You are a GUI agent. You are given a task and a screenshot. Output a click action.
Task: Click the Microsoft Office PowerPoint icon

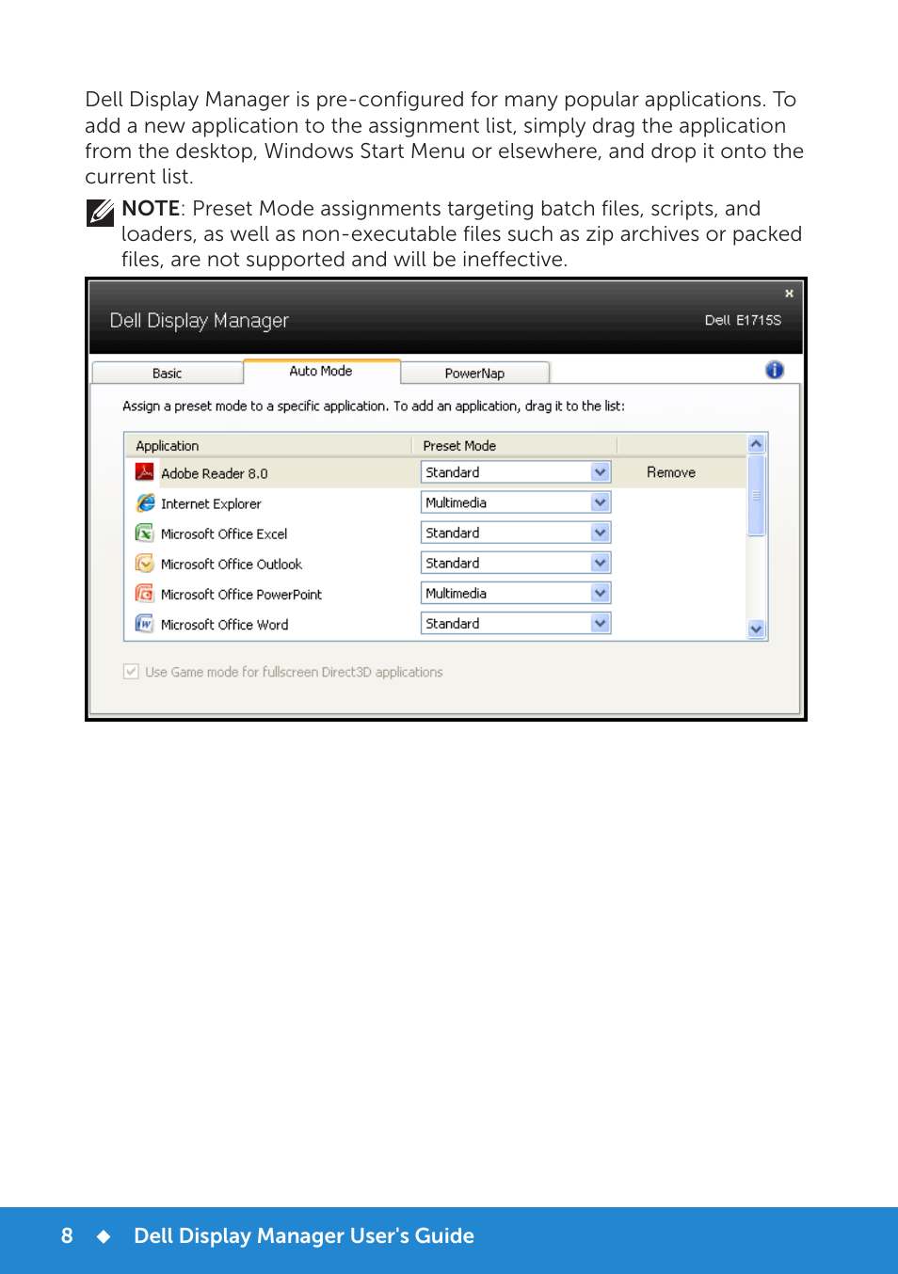point(144,594)
